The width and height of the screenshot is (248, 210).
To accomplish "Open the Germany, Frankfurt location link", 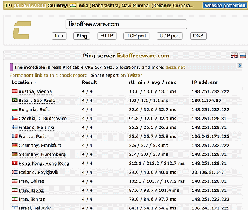I will [40, 146].
